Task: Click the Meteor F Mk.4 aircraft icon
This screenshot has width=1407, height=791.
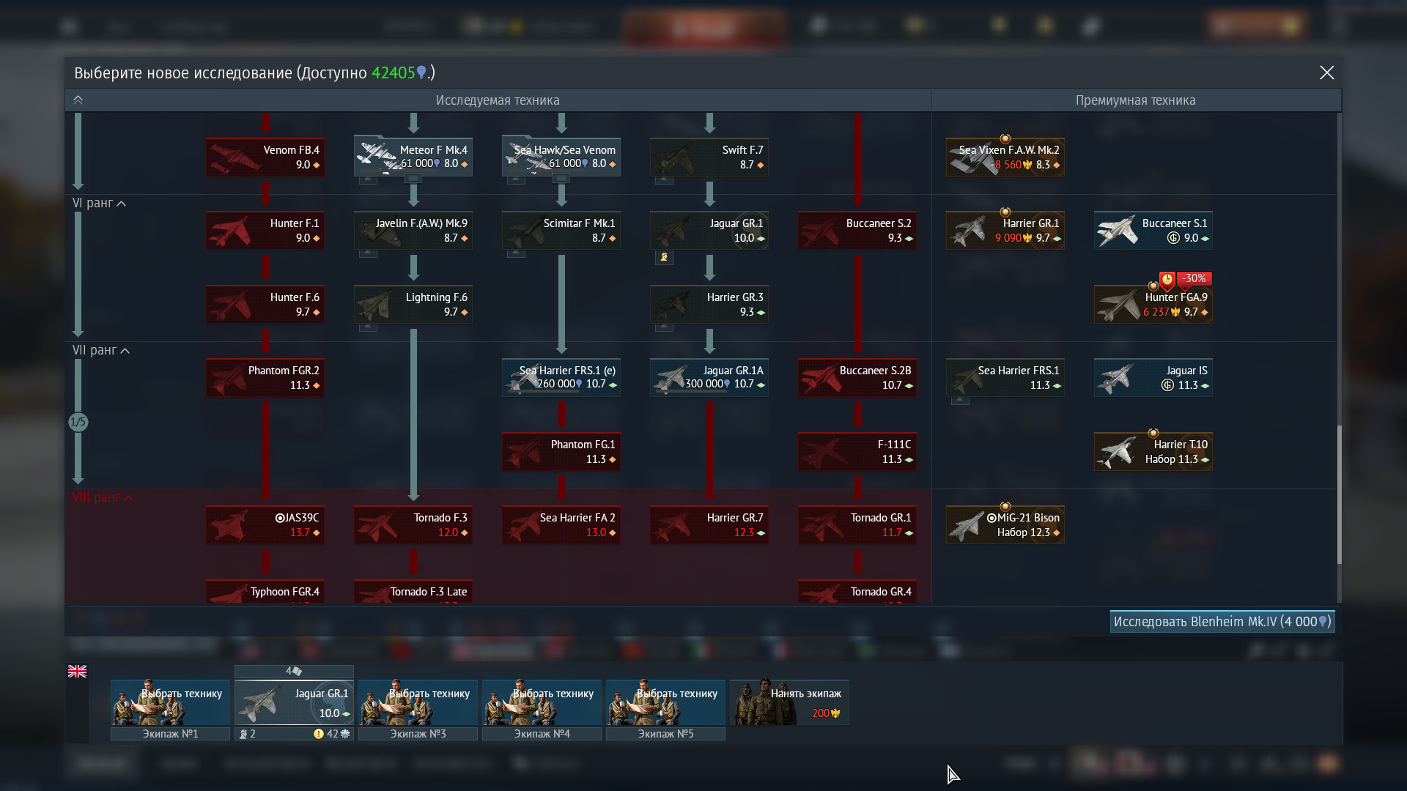Action: [x=413, y=157]
